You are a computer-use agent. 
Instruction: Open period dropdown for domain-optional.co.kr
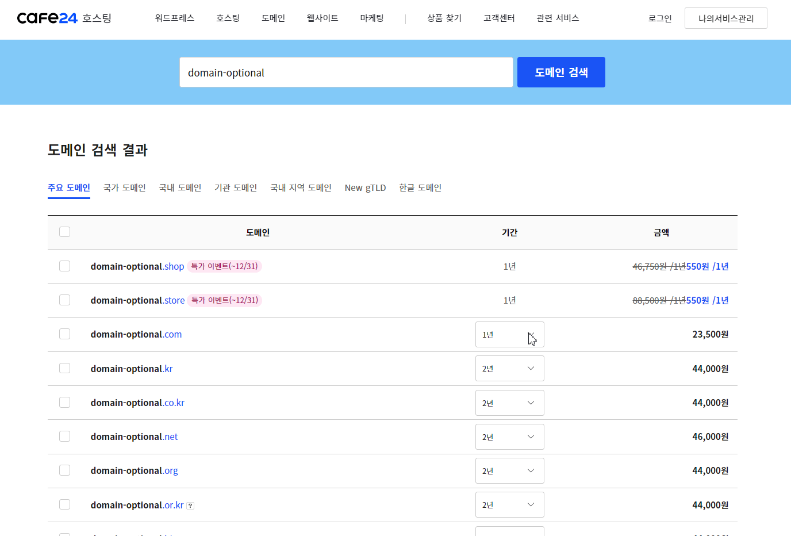coord(509,403)
